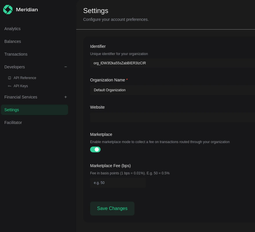The image size is (255, 232).
Task: Focus the Marketplace Fee bps input
Action: (118, 183)
